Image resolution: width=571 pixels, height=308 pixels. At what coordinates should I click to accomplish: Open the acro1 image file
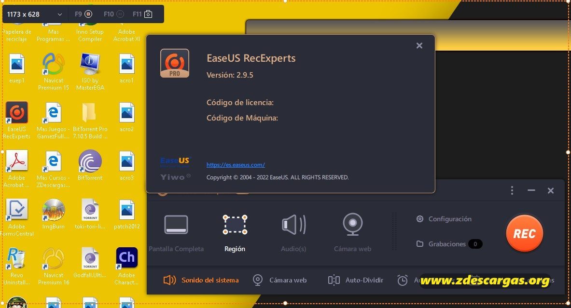pos(127,68)
